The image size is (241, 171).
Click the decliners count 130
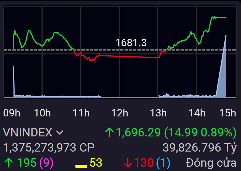144,163
